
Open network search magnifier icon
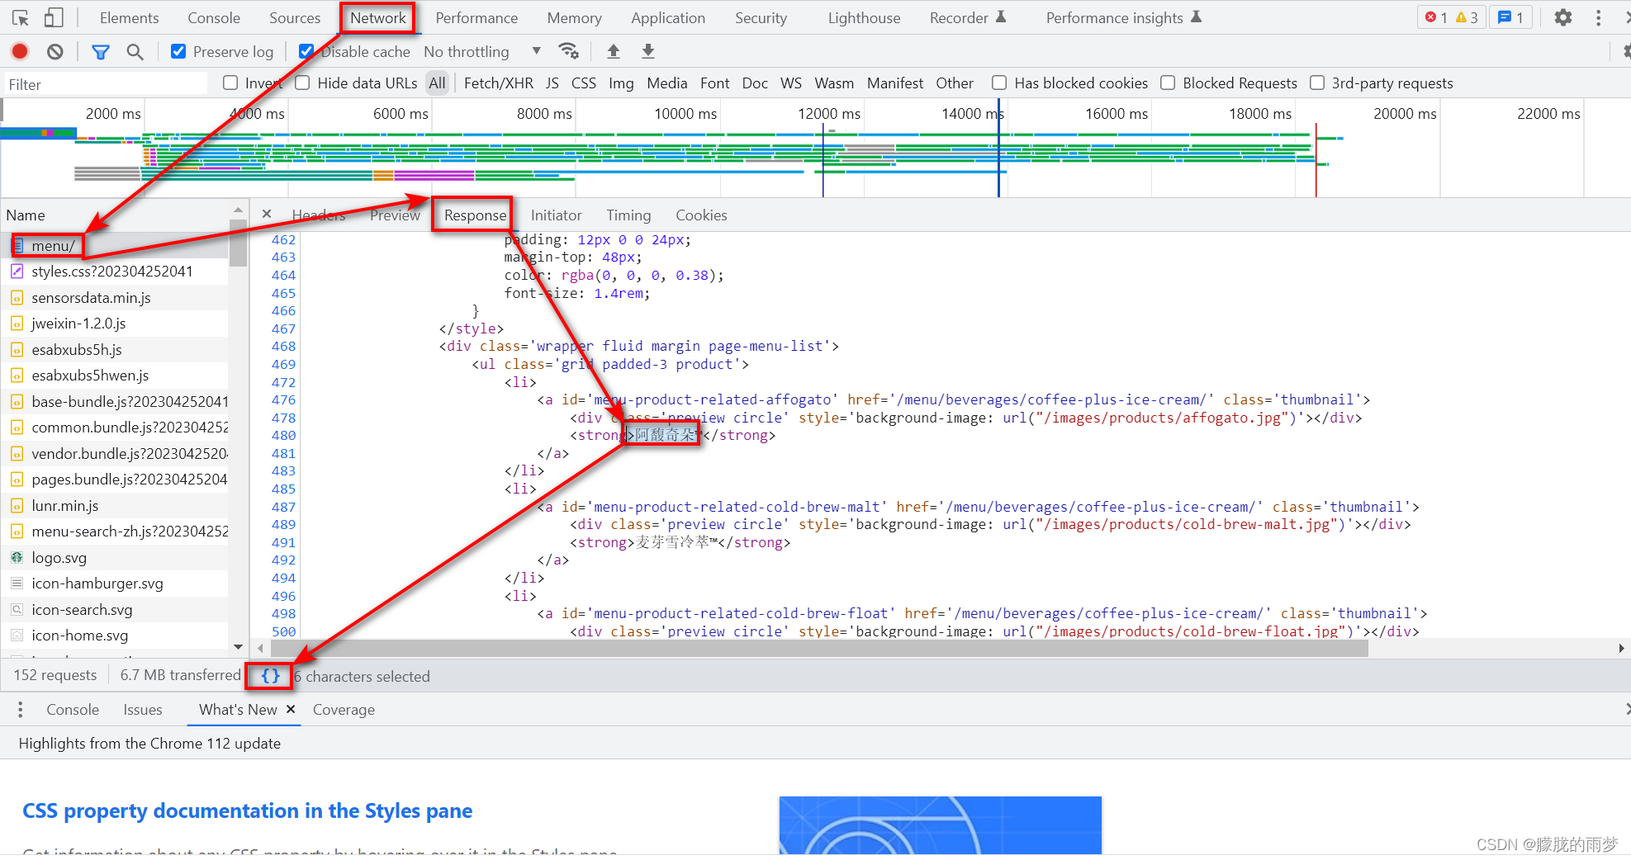(135, 52)
